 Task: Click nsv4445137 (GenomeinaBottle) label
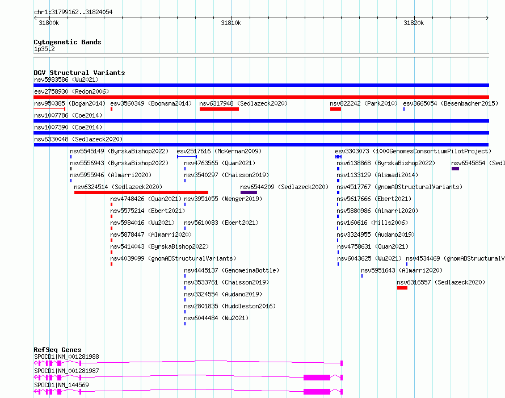pos(232,270)
